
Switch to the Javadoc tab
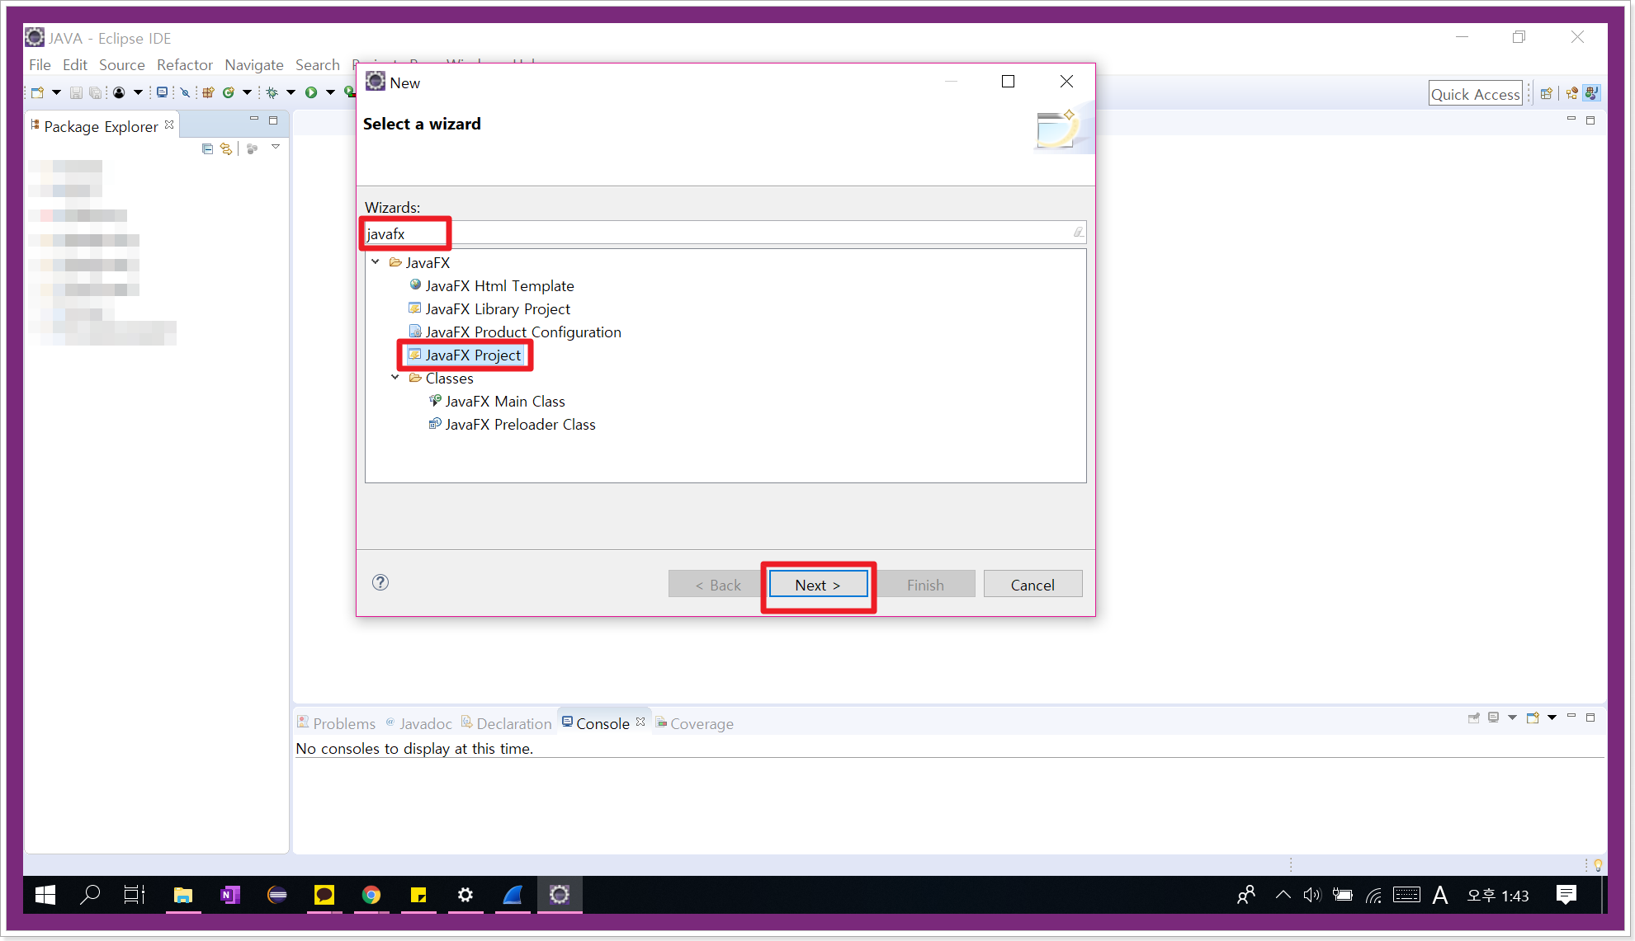[419, 723]
